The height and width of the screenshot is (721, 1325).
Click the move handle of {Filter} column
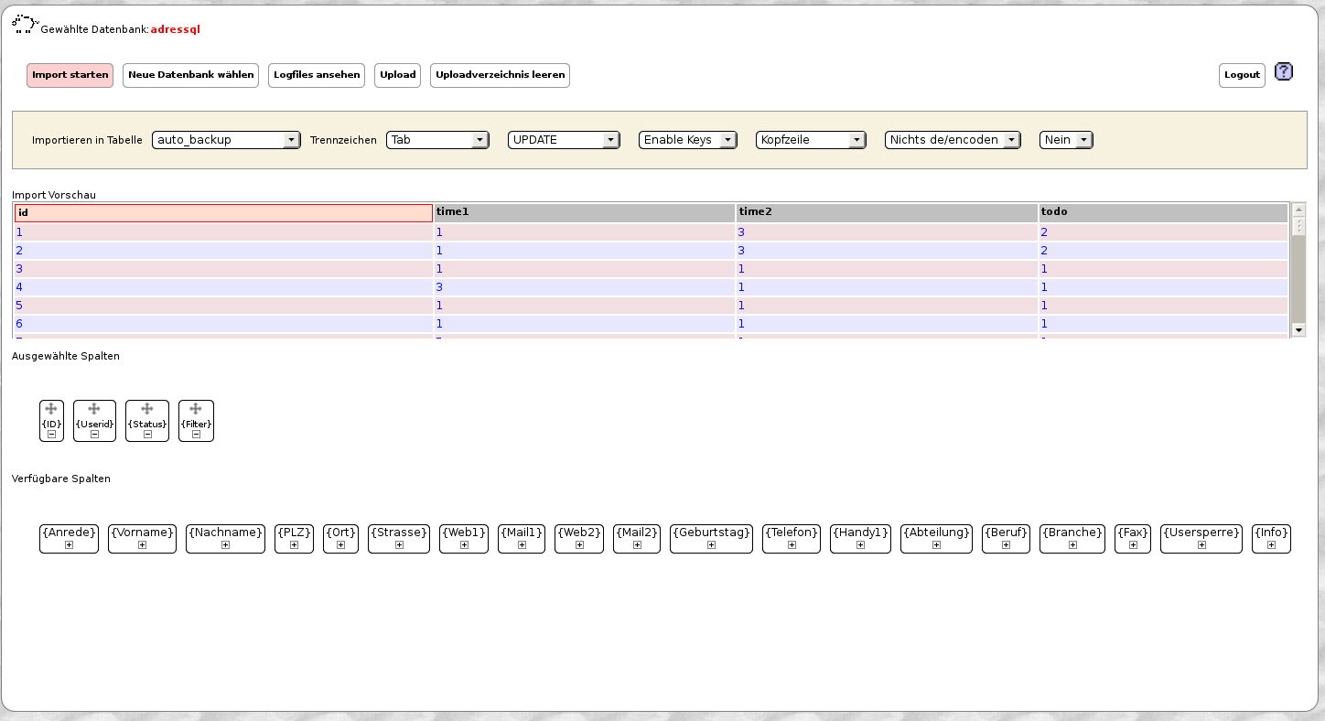coord(196,409)
